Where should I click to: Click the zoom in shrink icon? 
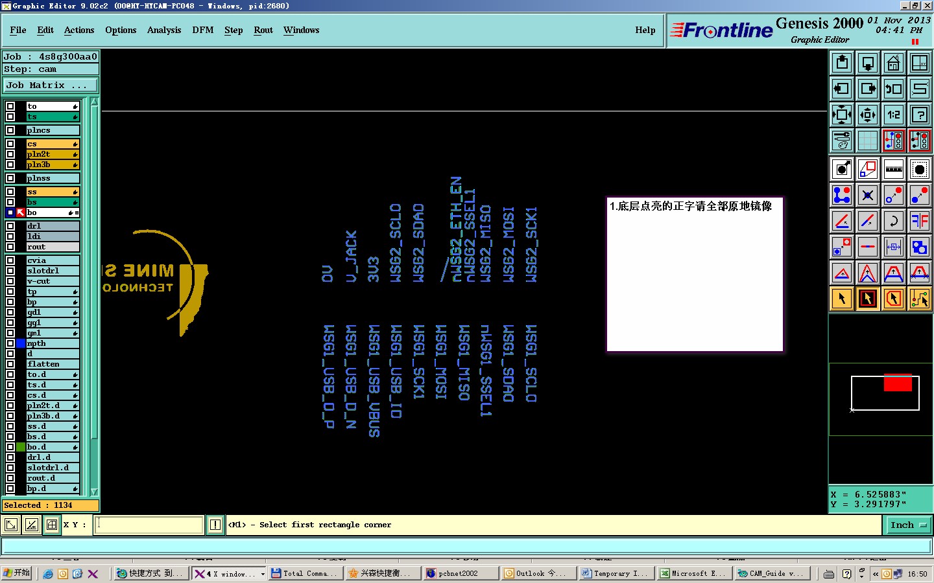point(868,115)
